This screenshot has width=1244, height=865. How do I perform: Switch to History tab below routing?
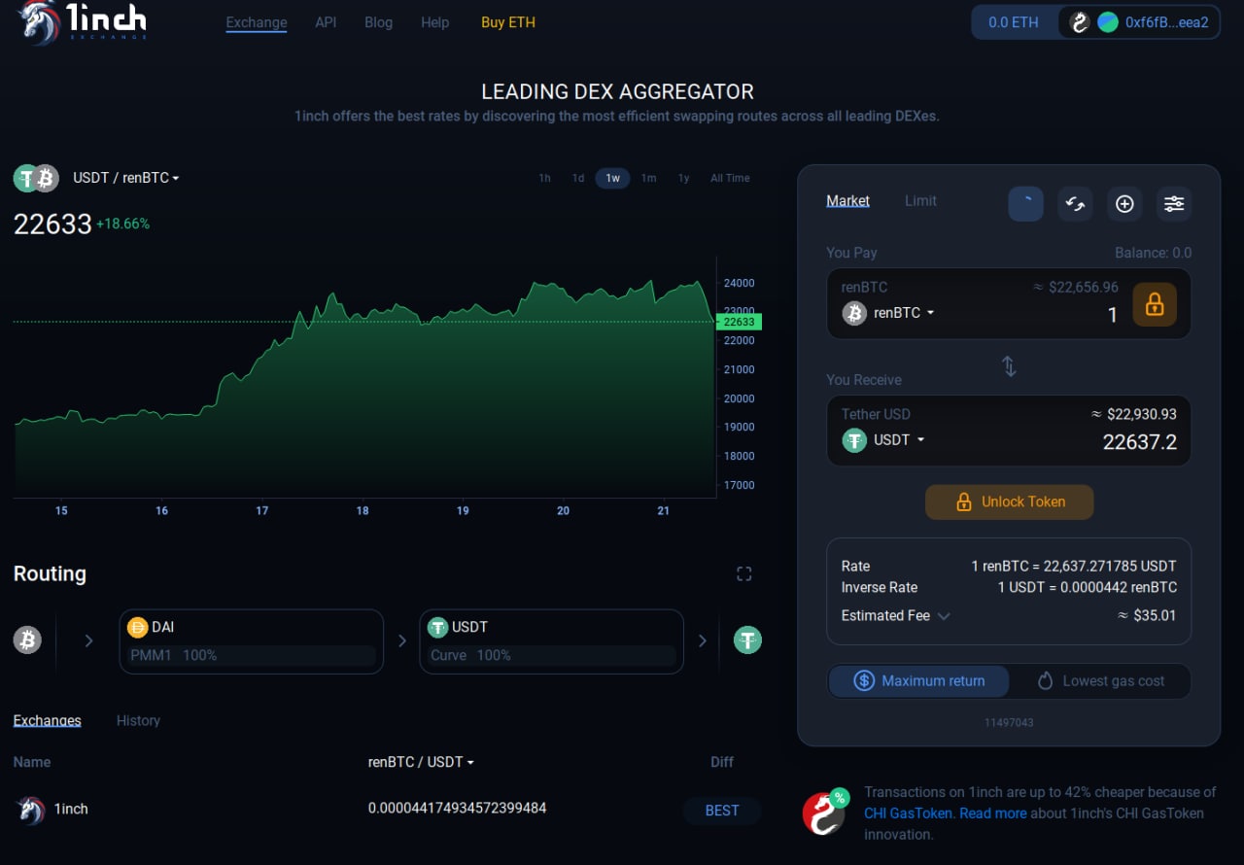(x=138, y=721)
